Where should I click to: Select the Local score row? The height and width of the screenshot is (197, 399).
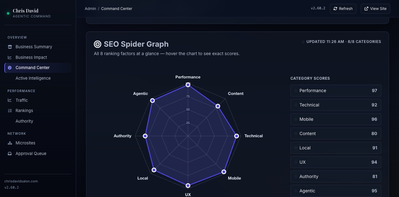[x=336, y=148]
